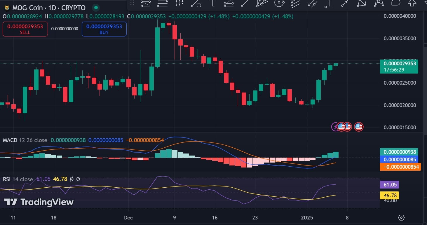Click the green market status dot
427x225 pixels.
tap(95, 8)
